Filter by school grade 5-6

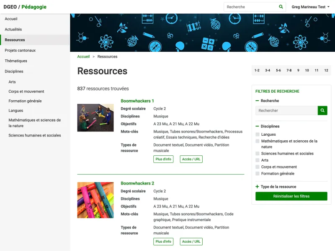278,71
